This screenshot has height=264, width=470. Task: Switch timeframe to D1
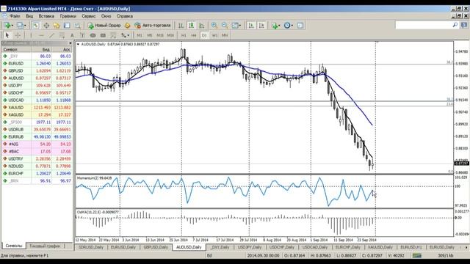click(204, 35)
